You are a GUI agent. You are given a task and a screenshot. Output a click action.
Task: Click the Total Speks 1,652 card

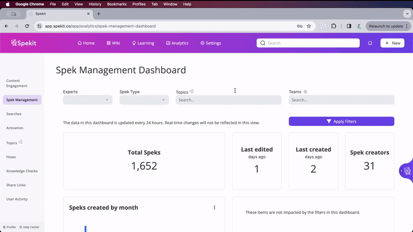pos(144,161)
